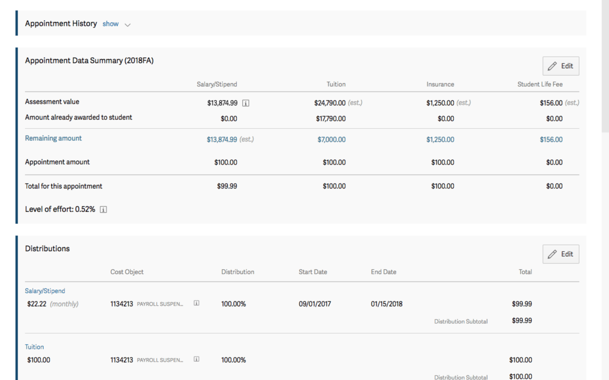The image size is (609, 380).
Task: Expand Appointment History with the chevron arrow
Action: tap(128, 25)
